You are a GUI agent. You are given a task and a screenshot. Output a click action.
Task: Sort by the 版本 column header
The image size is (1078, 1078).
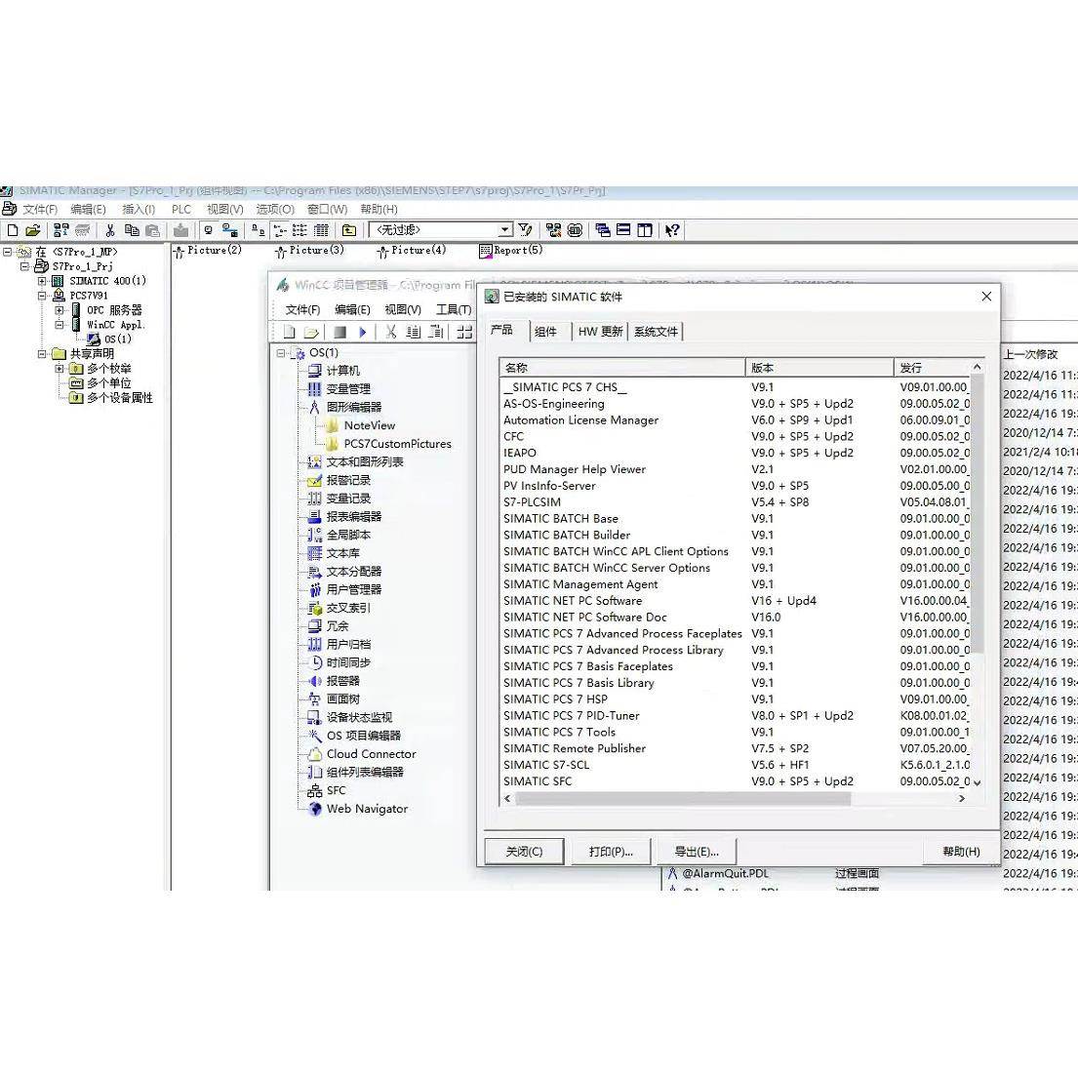819,368
